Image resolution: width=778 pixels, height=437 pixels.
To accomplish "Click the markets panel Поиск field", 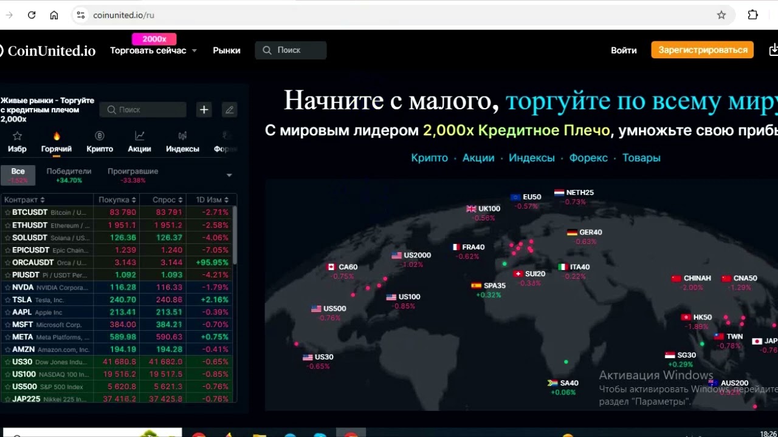I will click(143, 110).
